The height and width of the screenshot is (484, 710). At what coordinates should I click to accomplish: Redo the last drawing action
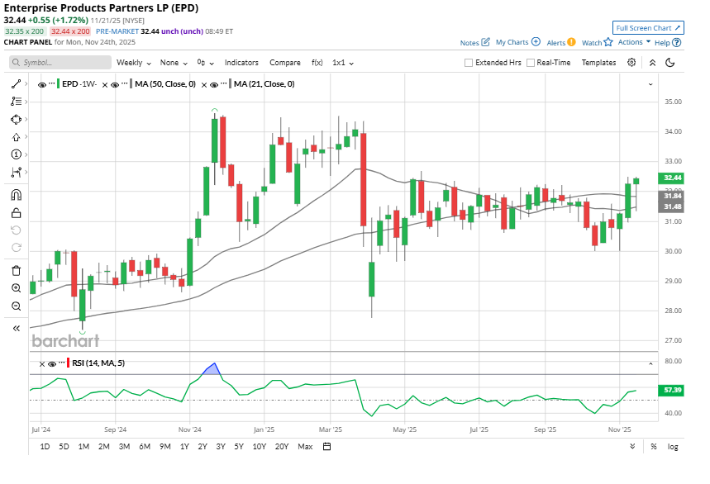pos(16,248)
